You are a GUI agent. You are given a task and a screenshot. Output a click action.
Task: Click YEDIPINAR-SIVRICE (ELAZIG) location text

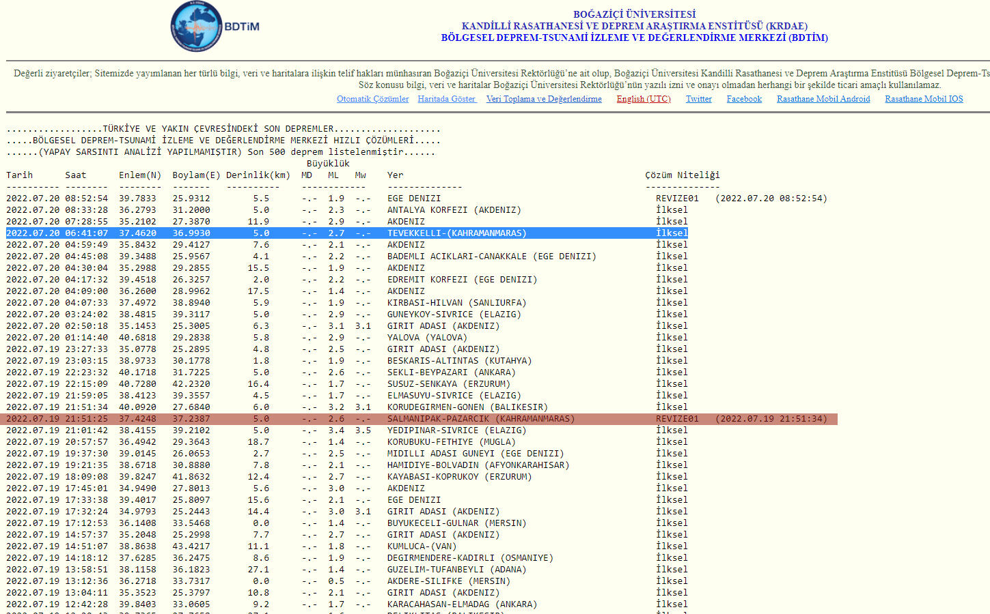pyautogui.click(x=457, y=430)
